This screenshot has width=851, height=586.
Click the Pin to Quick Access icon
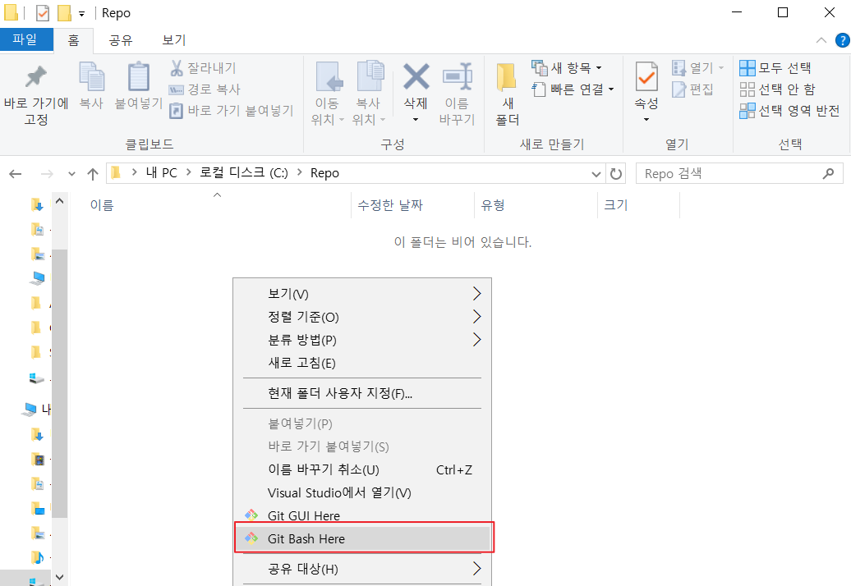tap(36, 77)
